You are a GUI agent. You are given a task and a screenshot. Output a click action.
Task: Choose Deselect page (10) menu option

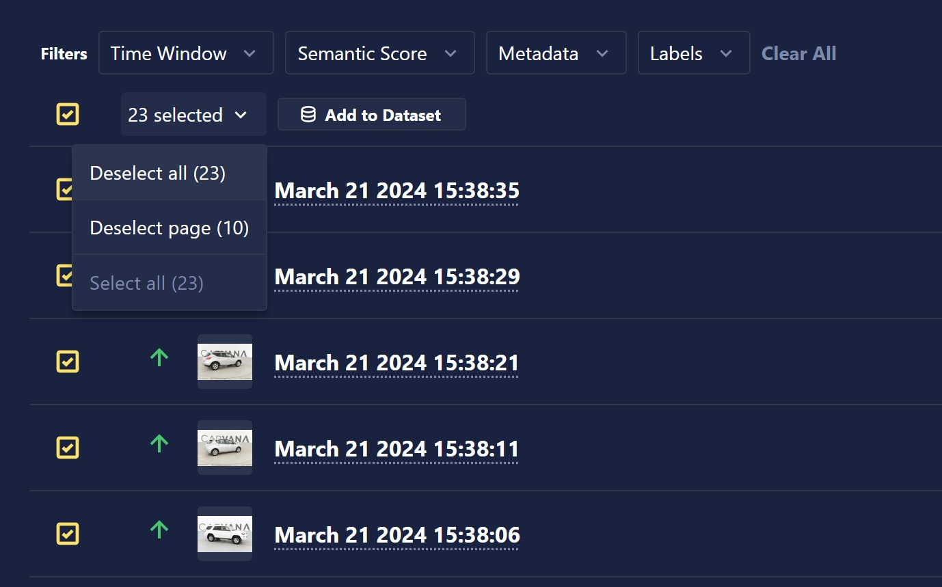click(170, 228)
